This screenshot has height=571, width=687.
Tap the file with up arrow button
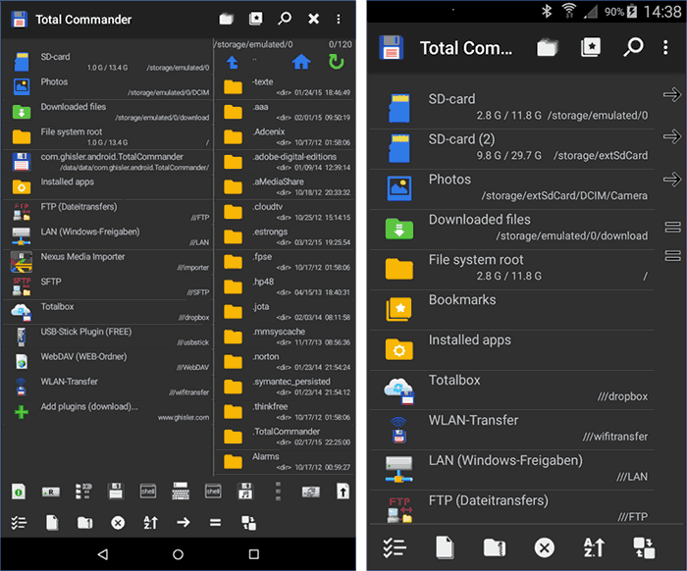coord(343,492)
